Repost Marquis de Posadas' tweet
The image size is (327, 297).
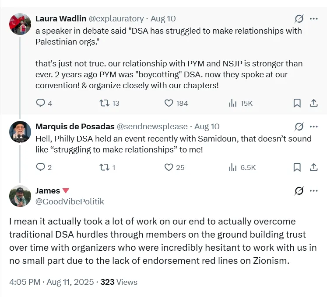click(x=104, y=167)
